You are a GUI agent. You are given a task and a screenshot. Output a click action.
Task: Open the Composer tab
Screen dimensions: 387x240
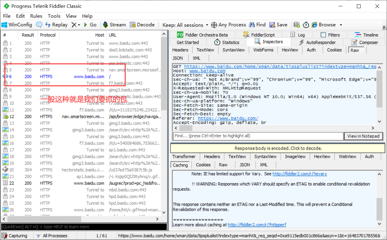pos(365,42)
